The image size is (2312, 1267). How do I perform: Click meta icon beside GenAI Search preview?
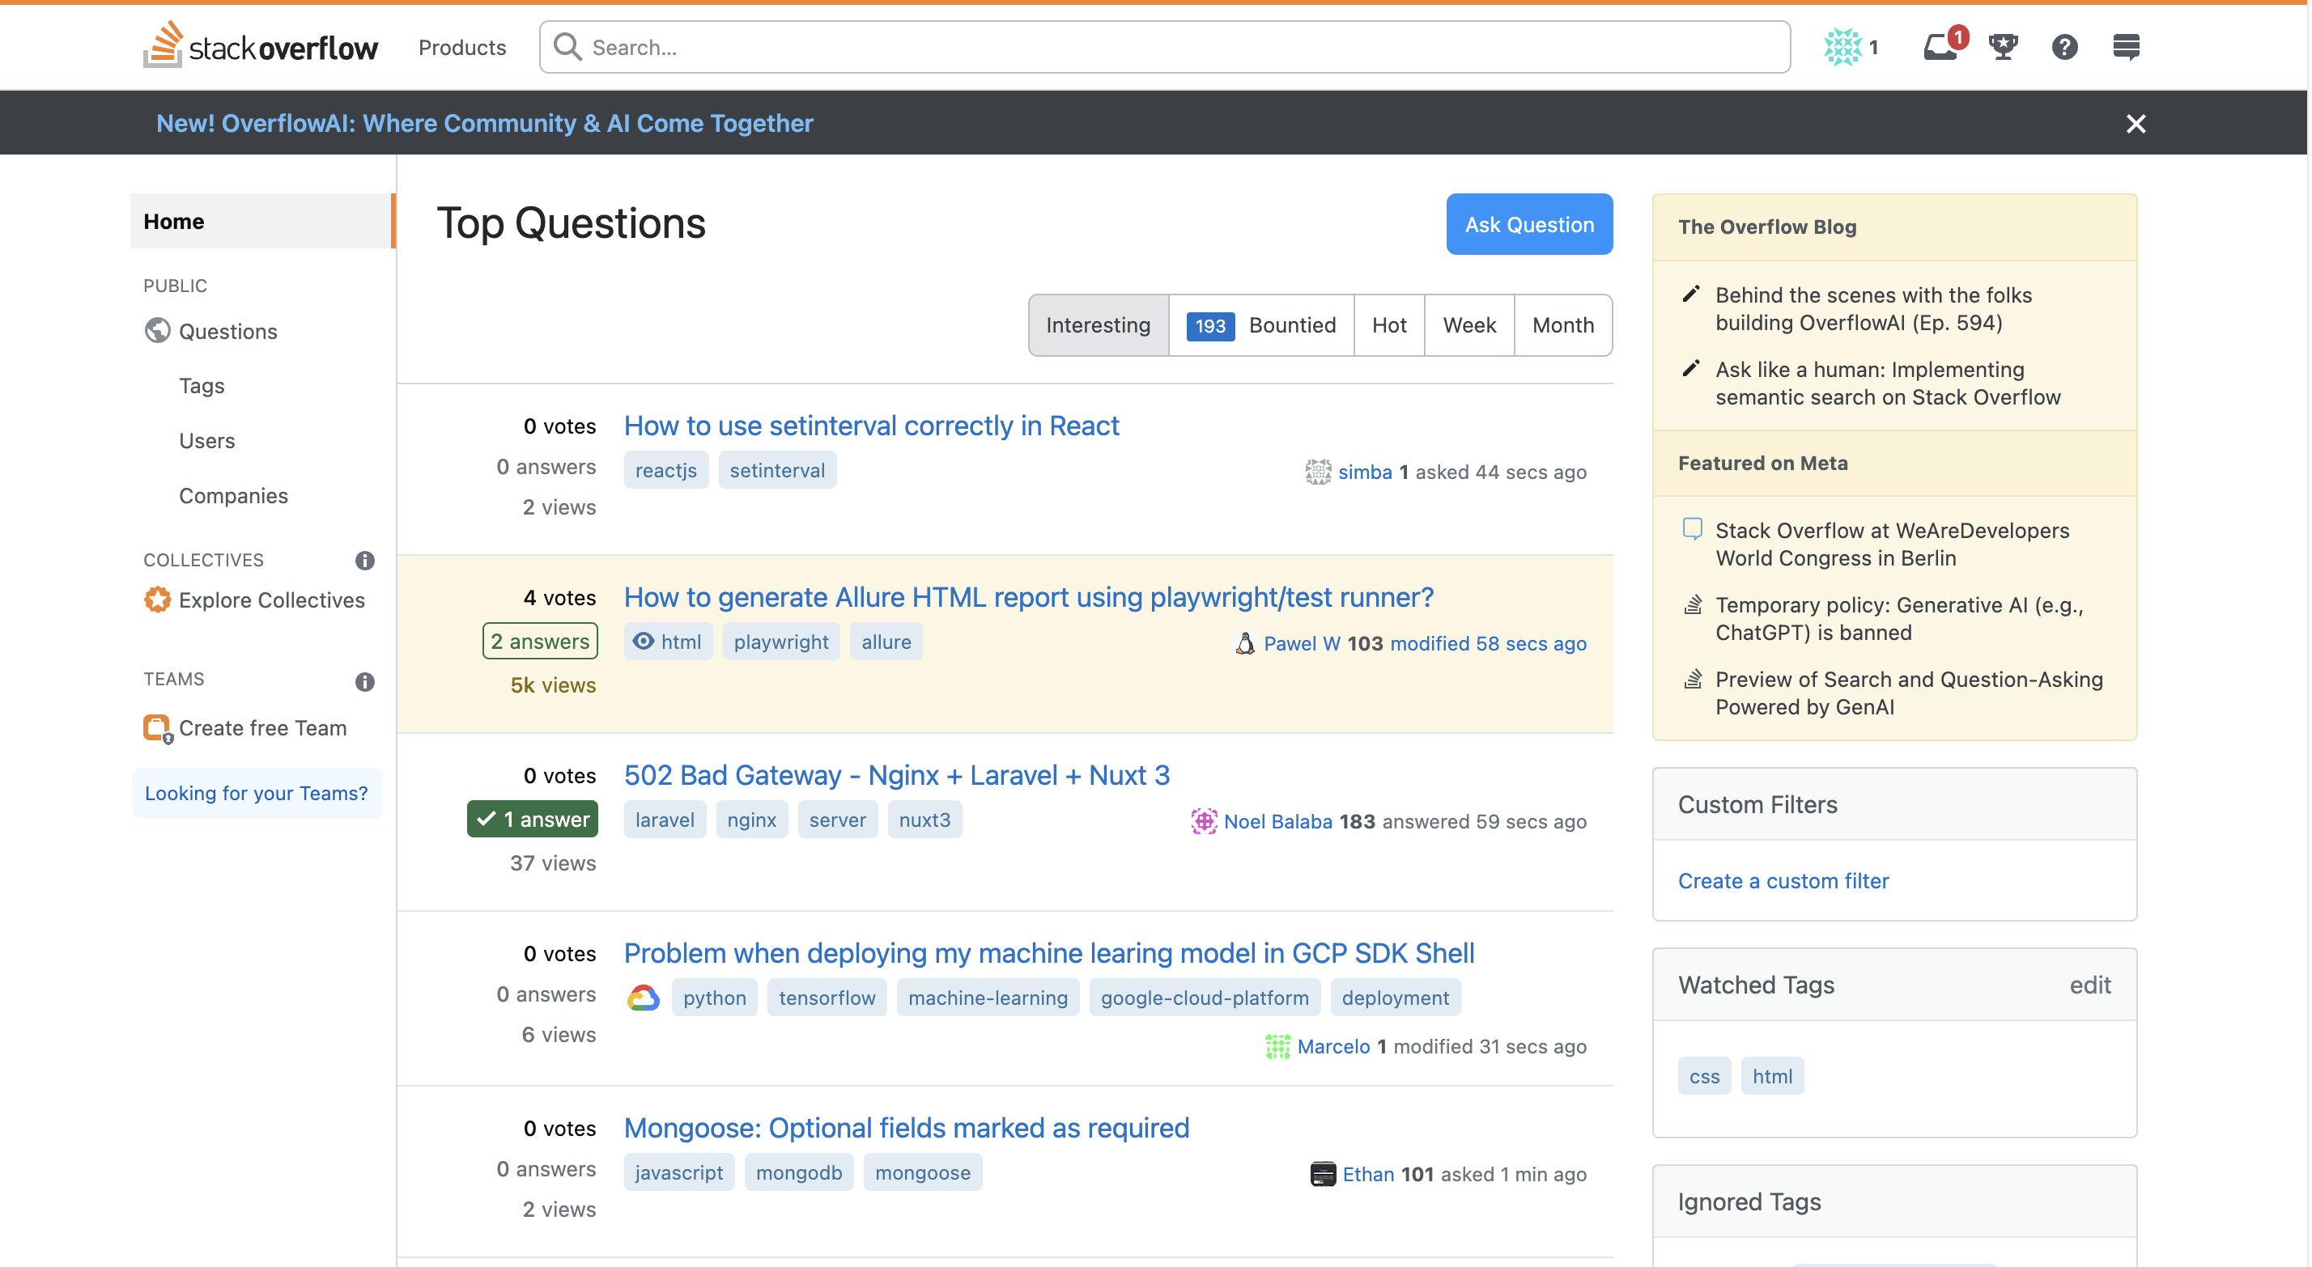pos(1692,680)
